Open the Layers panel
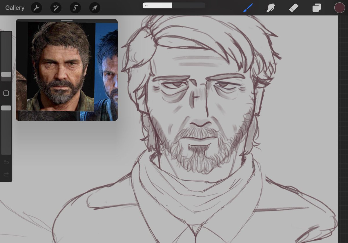This screenshot has height=243, width=348. pyautogui.click(x=317, y=8)
